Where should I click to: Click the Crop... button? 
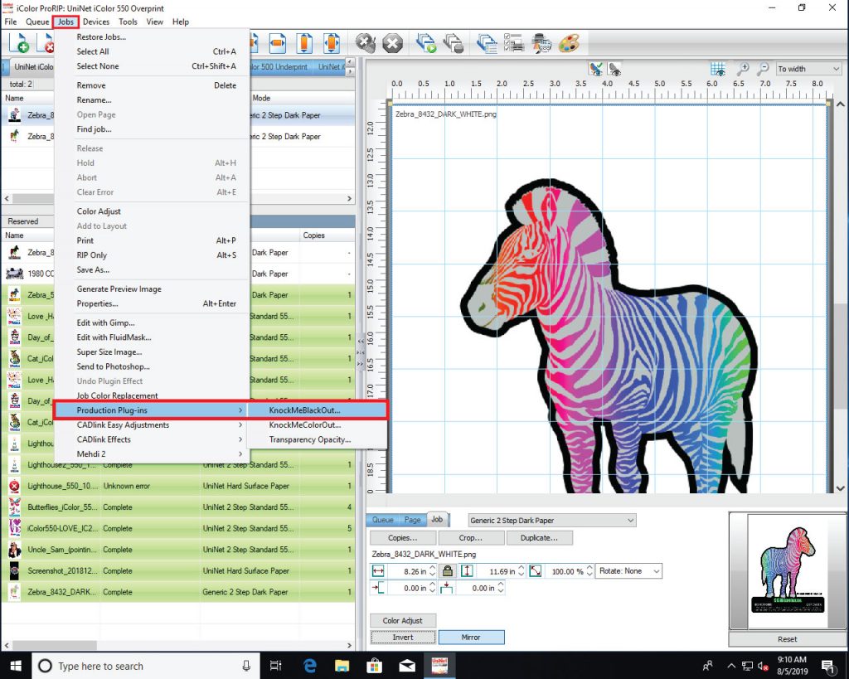[471, 538]
